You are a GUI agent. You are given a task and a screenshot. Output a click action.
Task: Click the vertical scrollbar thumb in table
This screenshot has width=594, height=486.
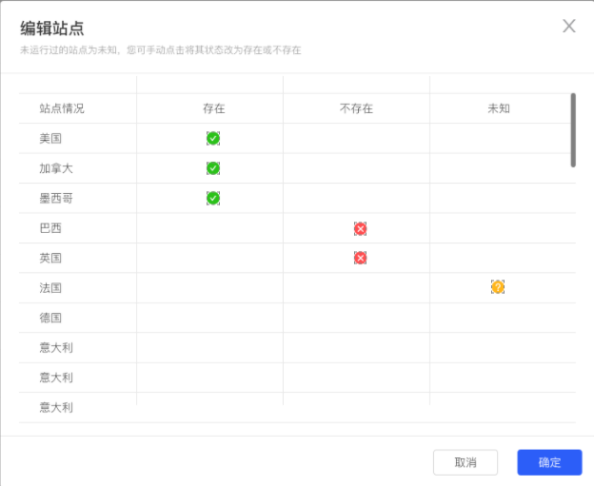(x=573, y=130)
